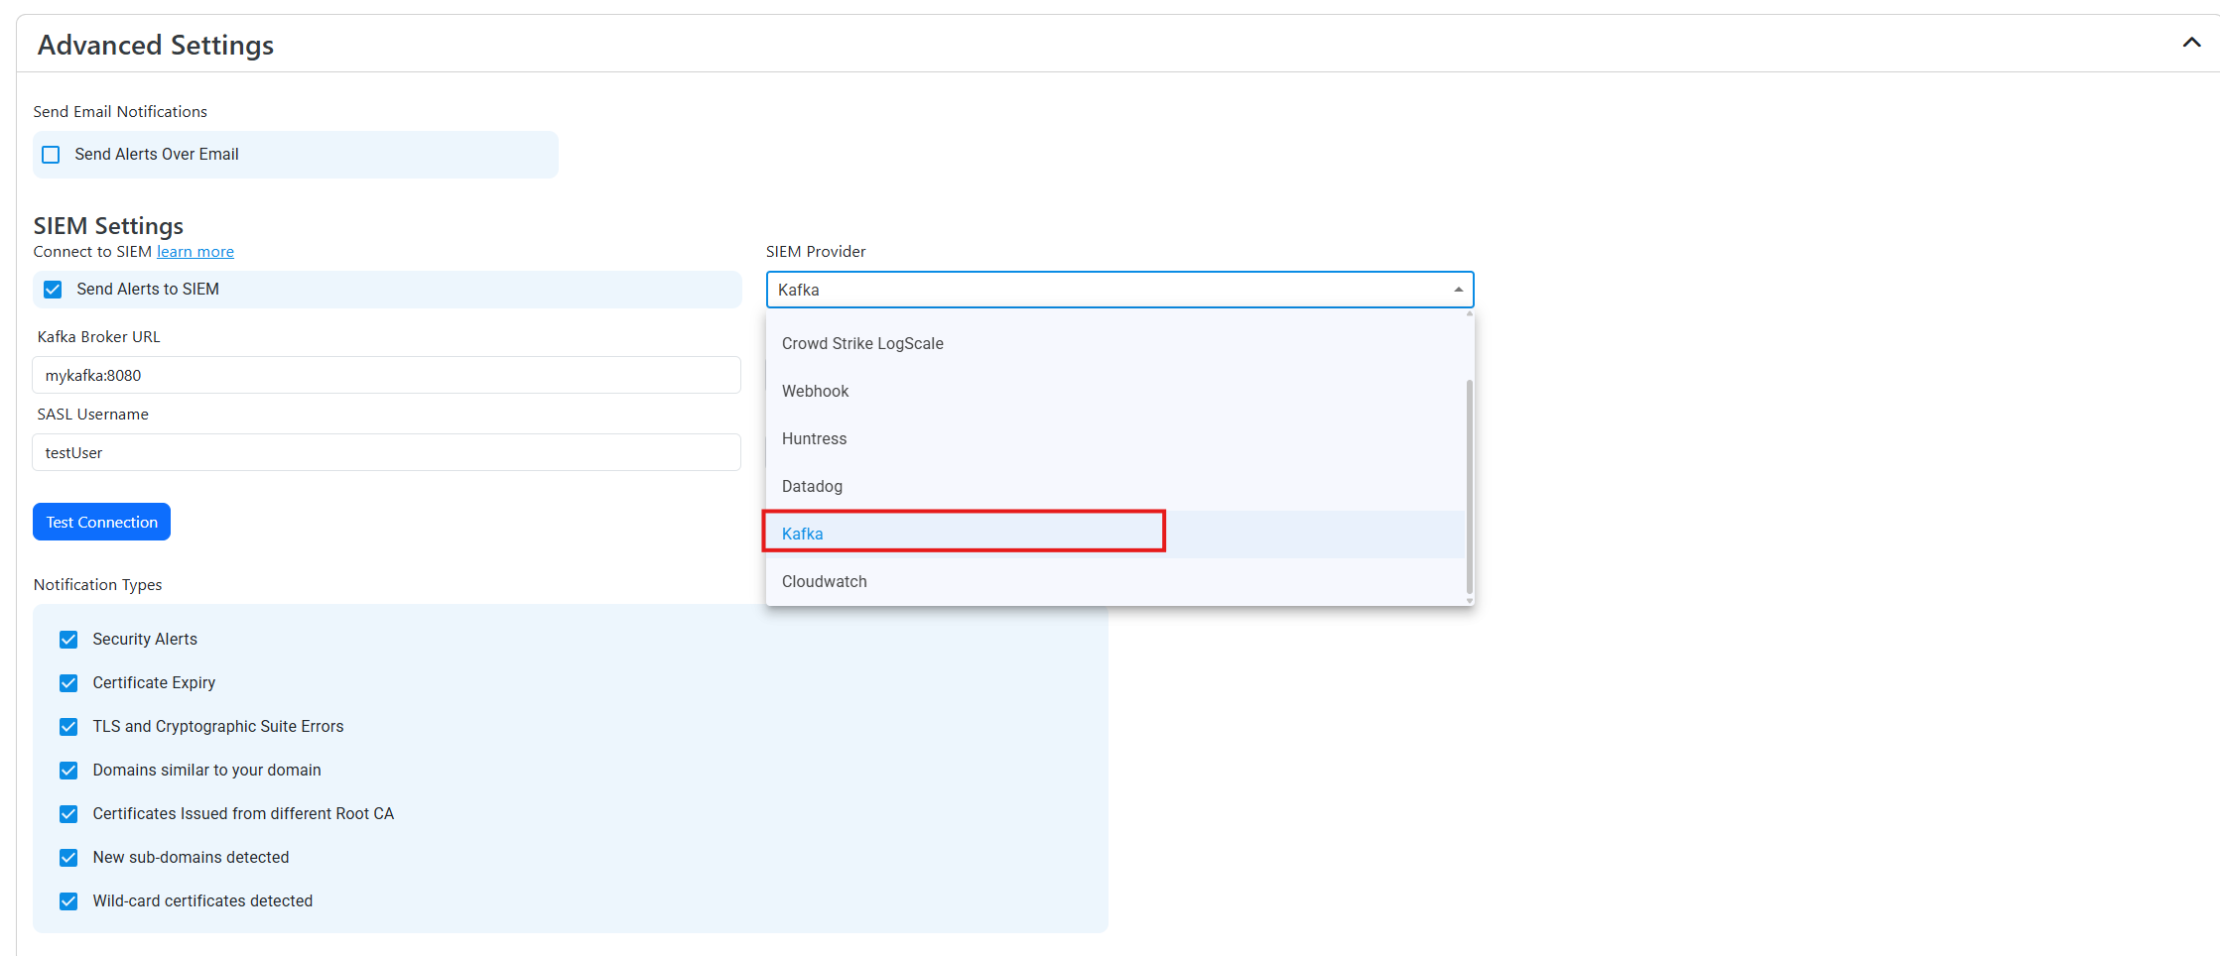Viewport: 2220px width, 956px height.
Task: Edit the Kafka Broker URL field
Action: (385, 375)
